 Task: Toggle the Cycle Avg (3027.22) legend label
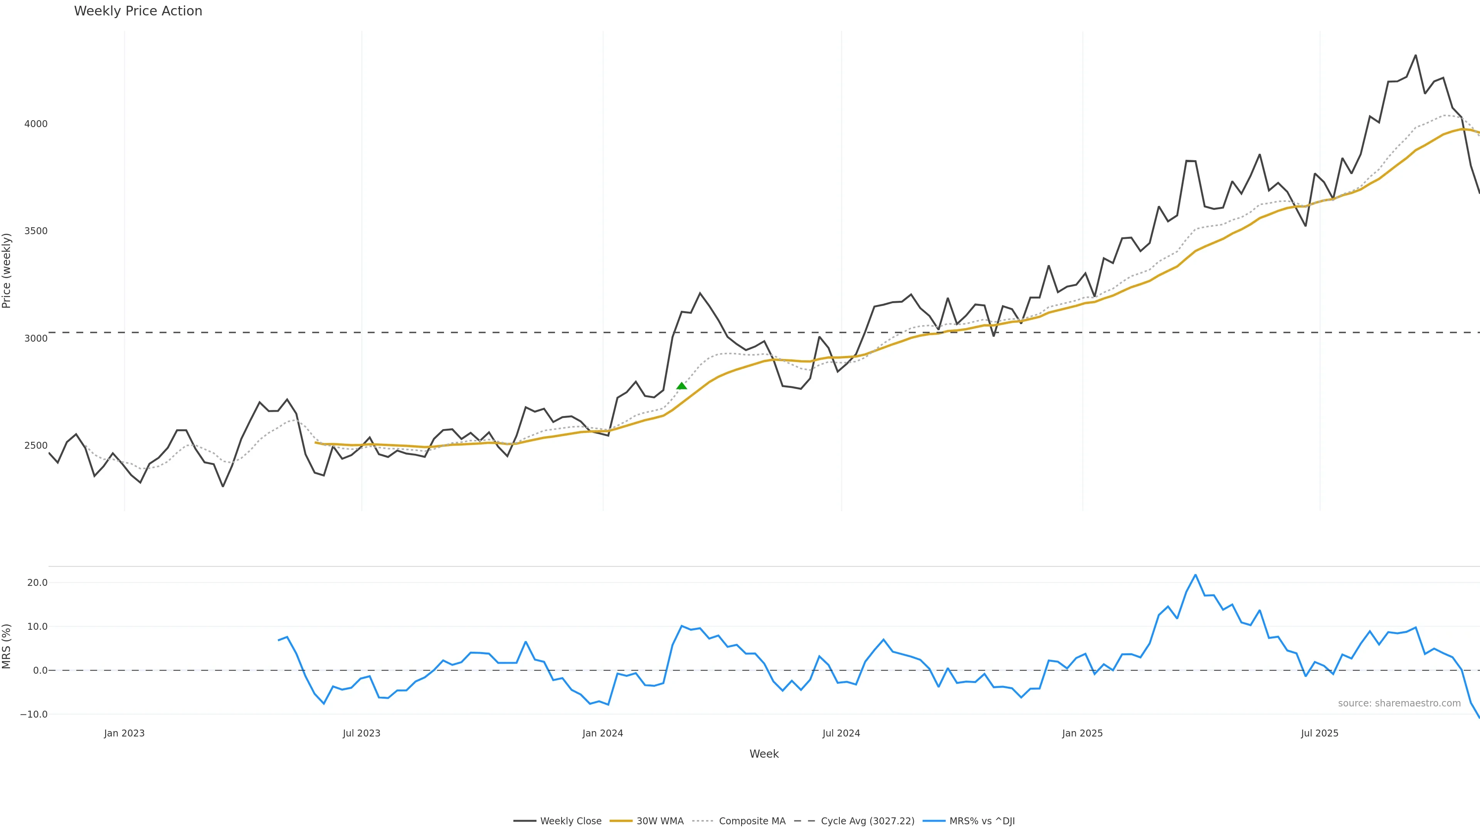[868, 821]
